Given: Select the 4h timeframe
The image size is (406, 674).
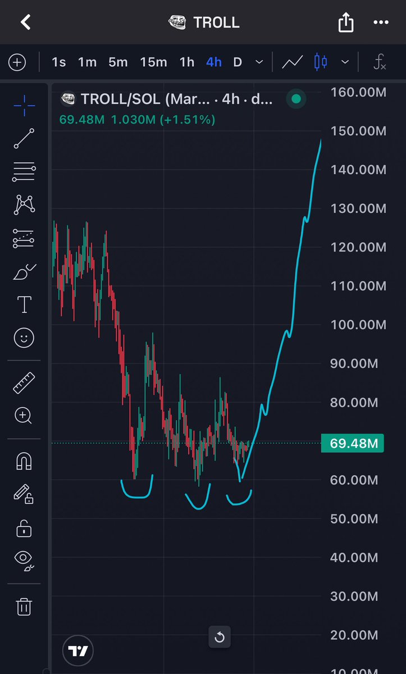Looking at the screenshot, I should [x=214, y=62].
